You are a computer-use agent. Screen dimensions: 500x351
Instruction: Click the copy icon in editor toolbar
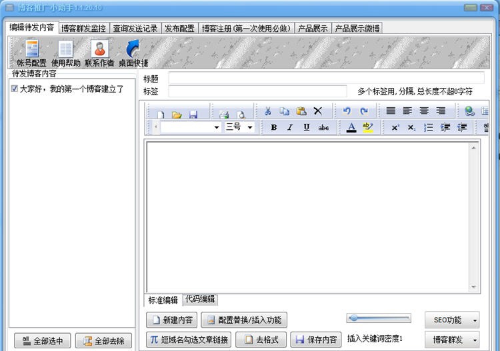click(285, 111)
